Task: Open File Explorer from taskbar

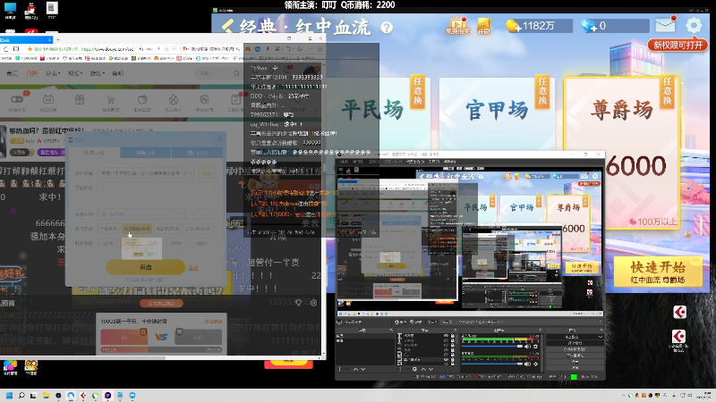Action: [47, 396]
